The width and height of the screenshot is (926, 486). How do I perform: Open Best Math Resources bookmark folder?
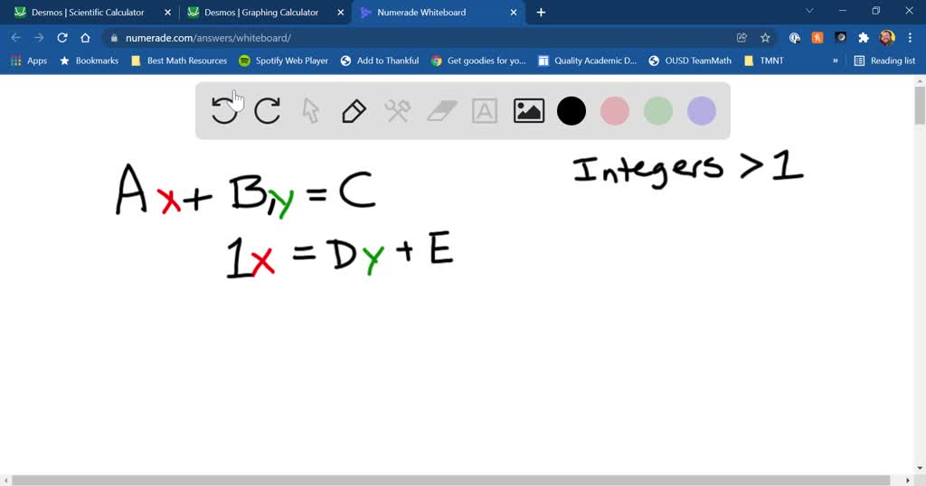(x=179, y=61)
